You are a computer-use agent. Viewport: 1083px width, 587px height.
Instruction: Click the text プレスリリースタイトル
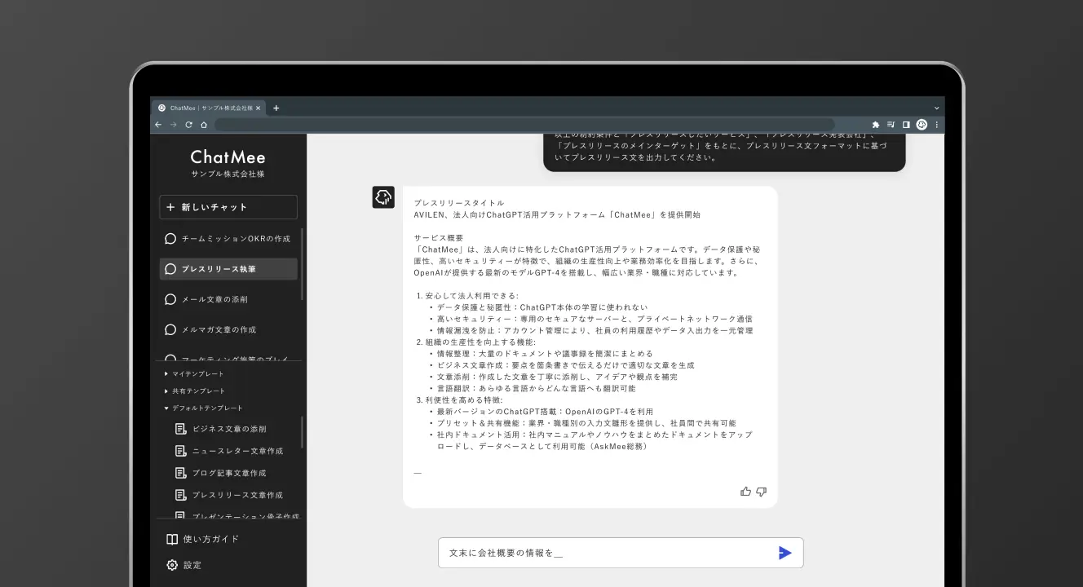pyautogui.click(x=459, y=203)
